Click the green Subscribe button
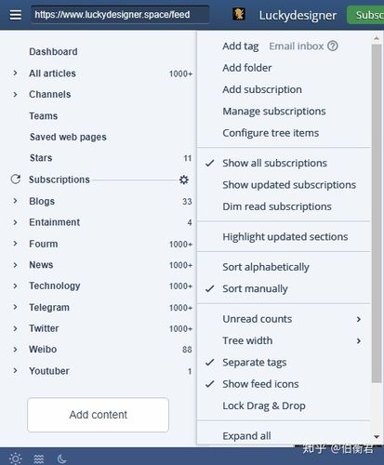The height and width of the screenshot is (465, 384). coord(365,15)
